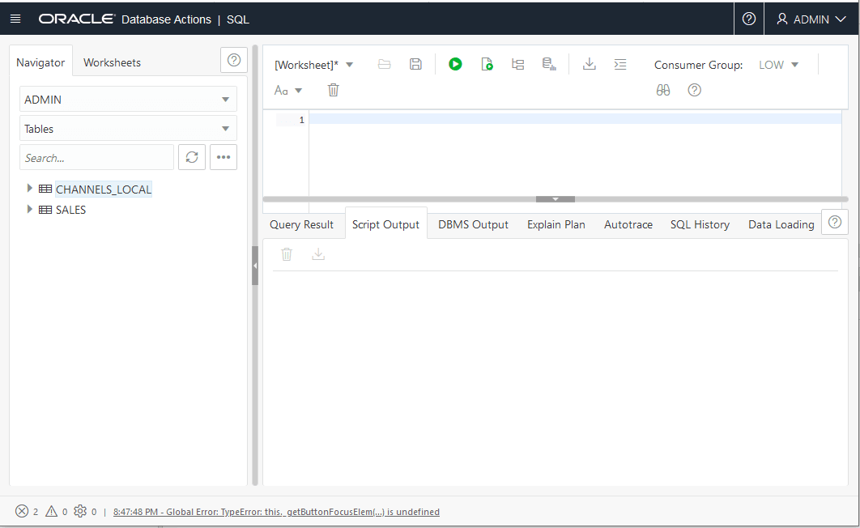
Task: Click the Run Script icon
Action: [x=487, y=64]
